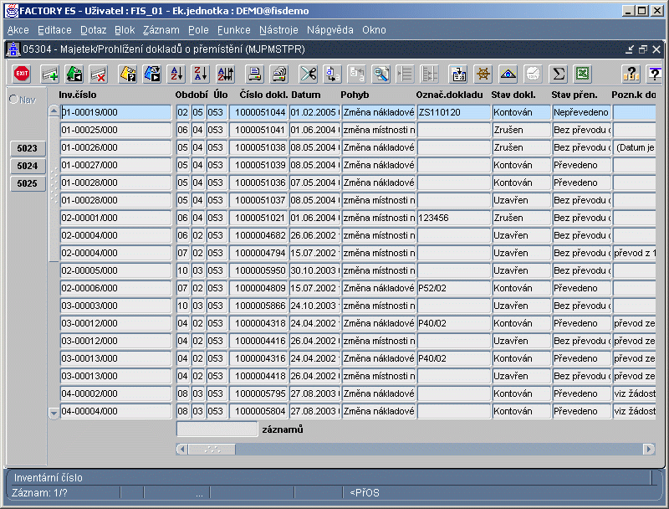Click the yellow enter query icon
669x509 pixels.
(x=128, y=74)
